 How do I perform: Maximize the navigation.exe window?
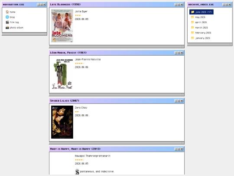(41, 5)
